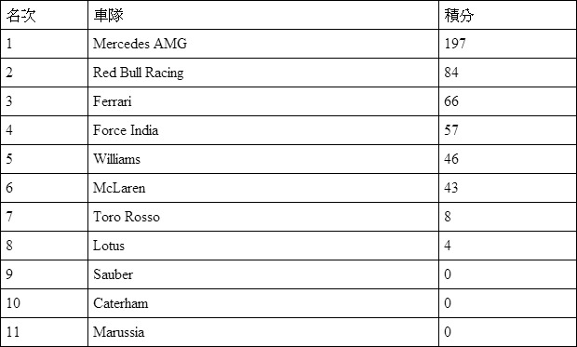This screenshot has width=577, height=347.
Task: Select the Lotus team cell
Action: coord(263,246)
